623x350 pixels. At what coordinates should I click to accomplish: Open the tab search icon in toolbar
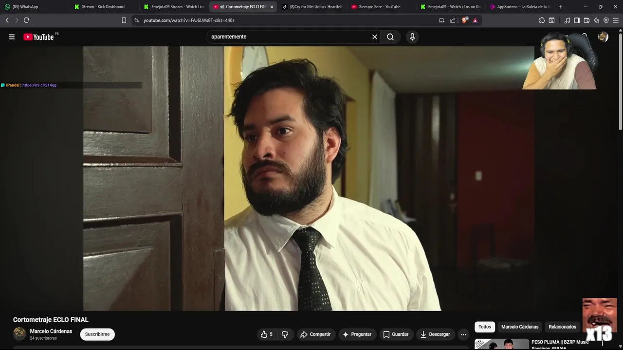551,20
